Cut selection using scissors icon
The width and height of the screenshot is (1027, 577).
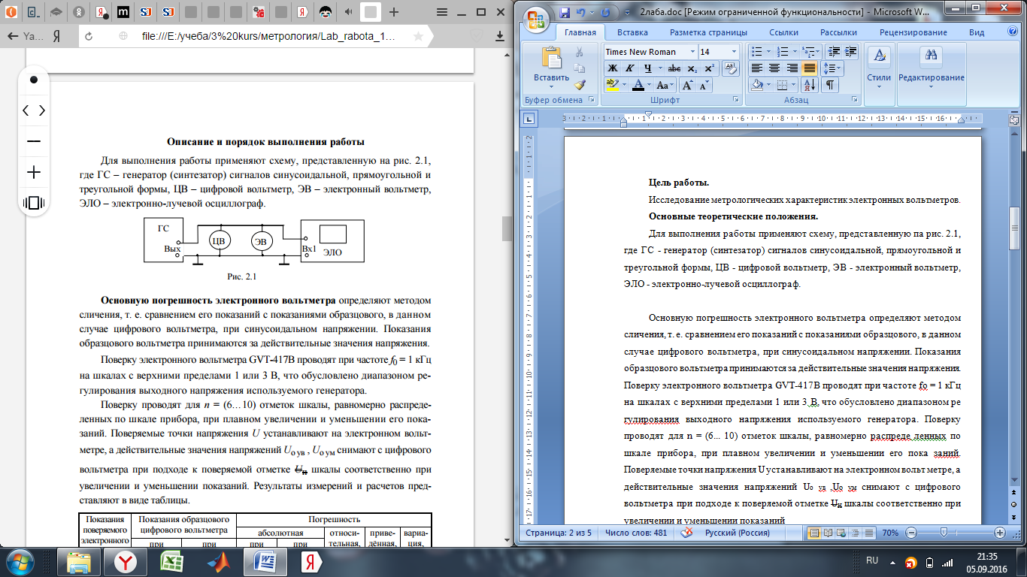(x=580, y=53)
